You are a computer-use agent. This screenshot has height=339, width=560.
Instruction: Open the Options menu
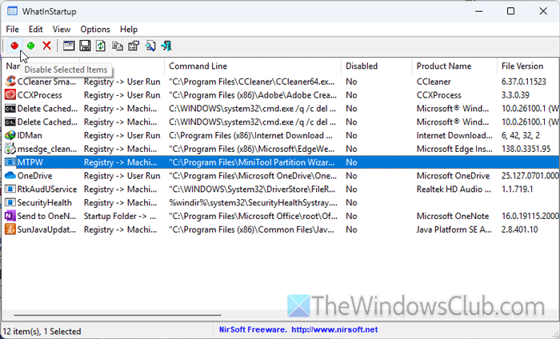95,30
